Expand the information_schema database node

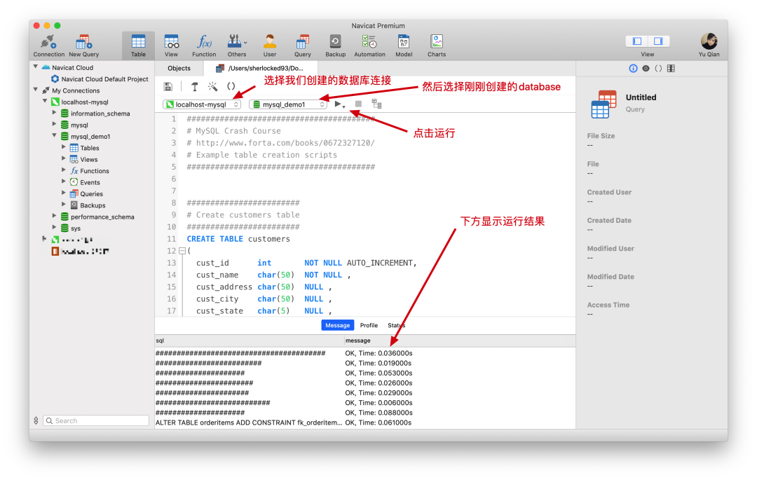point(54,113)
